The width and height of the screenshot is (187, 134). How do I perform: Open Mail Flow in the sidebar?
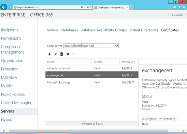coord(9,78)
